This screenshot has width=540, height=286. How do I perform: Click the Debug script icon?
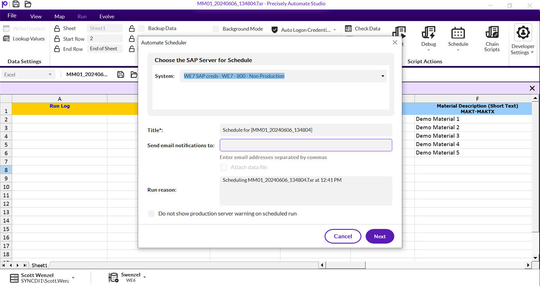pos(428,32)
